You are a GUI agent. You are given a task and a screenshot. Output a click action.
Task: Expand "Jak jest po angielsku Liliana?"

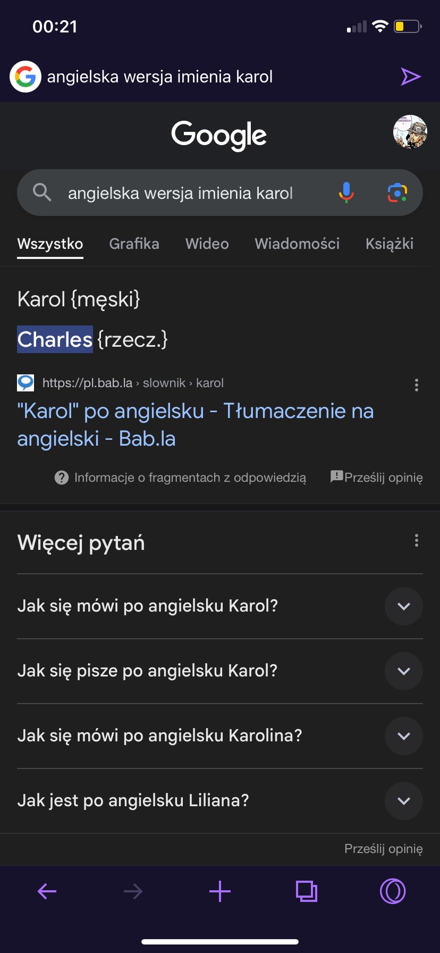pos(403,801)
